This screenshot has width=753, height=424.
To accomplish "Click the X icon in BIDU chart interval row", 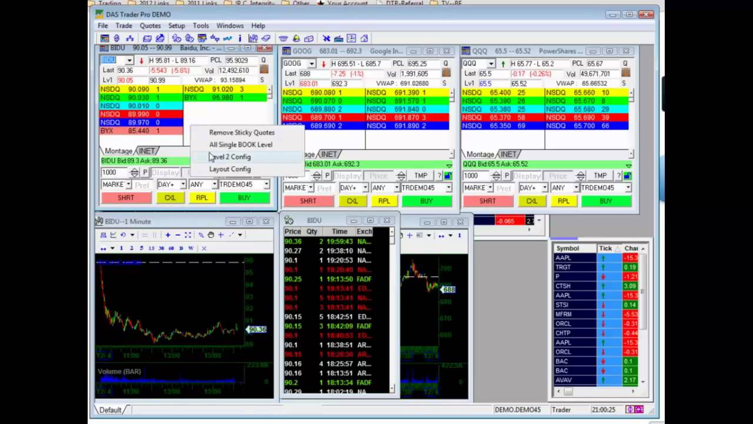I will tap(204, 249).
